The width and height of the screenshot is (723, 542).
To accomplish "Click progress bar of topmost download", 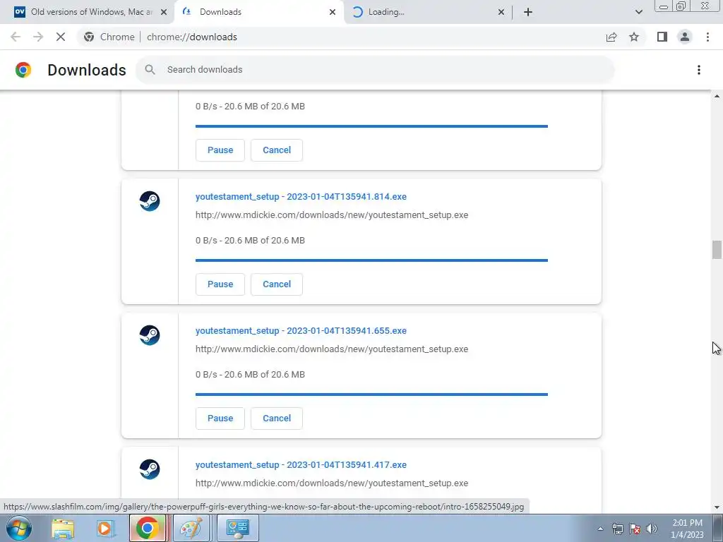I will pos(371,126).
